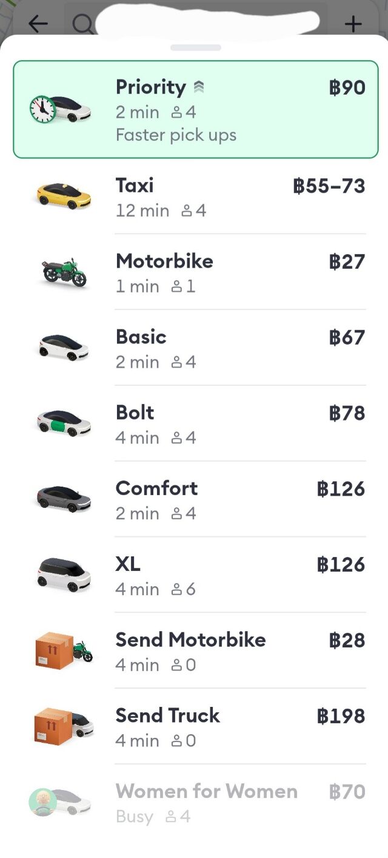Image resolution: width=388 pixels, height=858 pixels.
Task: Tap the ฿126 Comfort price
Action: pyautogui.click(x=341, y=488)
